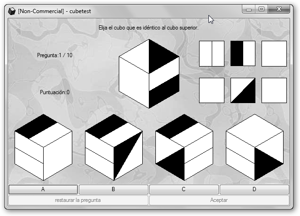Click the answer cube above button D

[x=254, y=147]
